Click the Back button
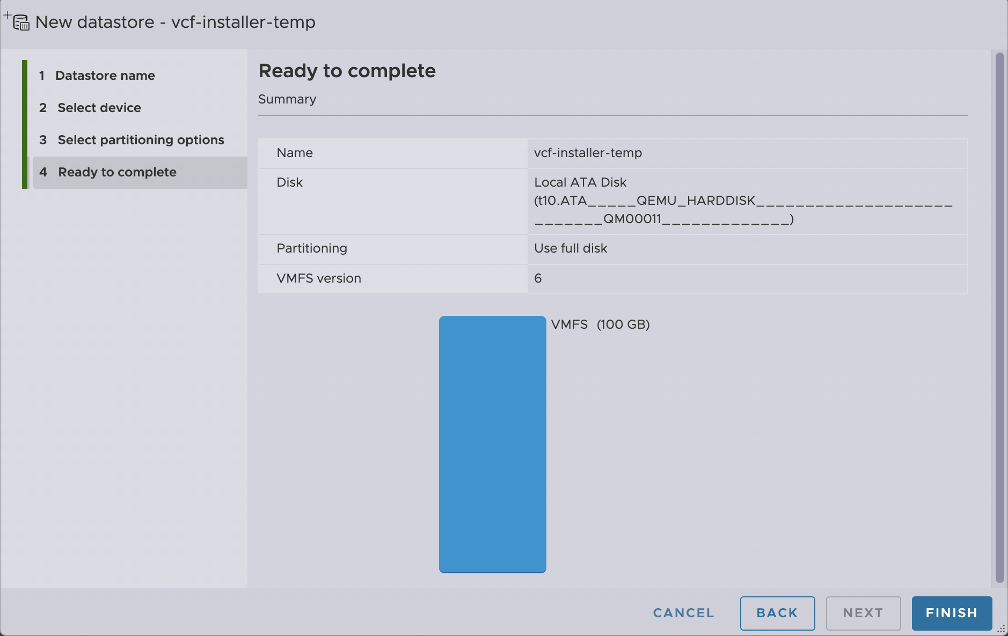The width and height of the screenshot is (1008, 636). tap(777, 613)
